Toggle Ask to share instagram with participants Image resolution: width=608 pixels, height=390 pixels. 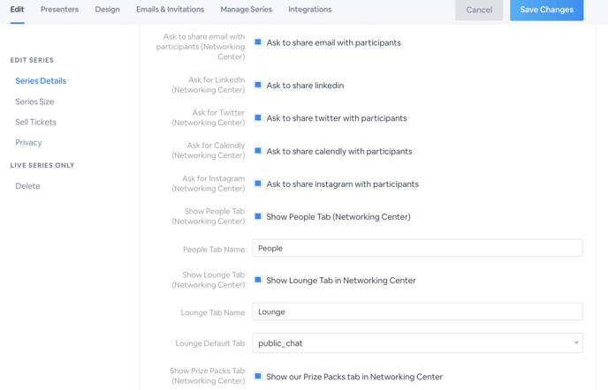click(258, 184)
